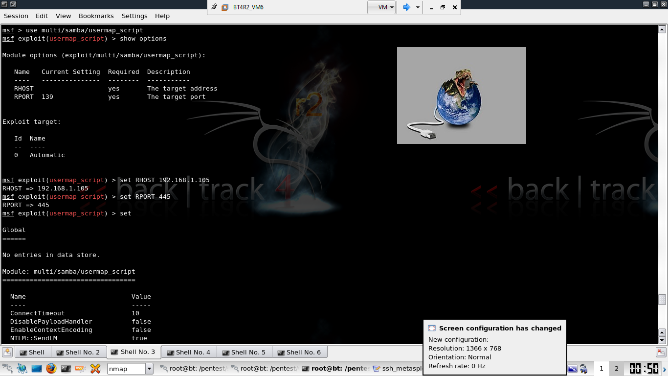668x376 pixels.
Task: Switch to the first Shell tab
Action: point(32,352)
